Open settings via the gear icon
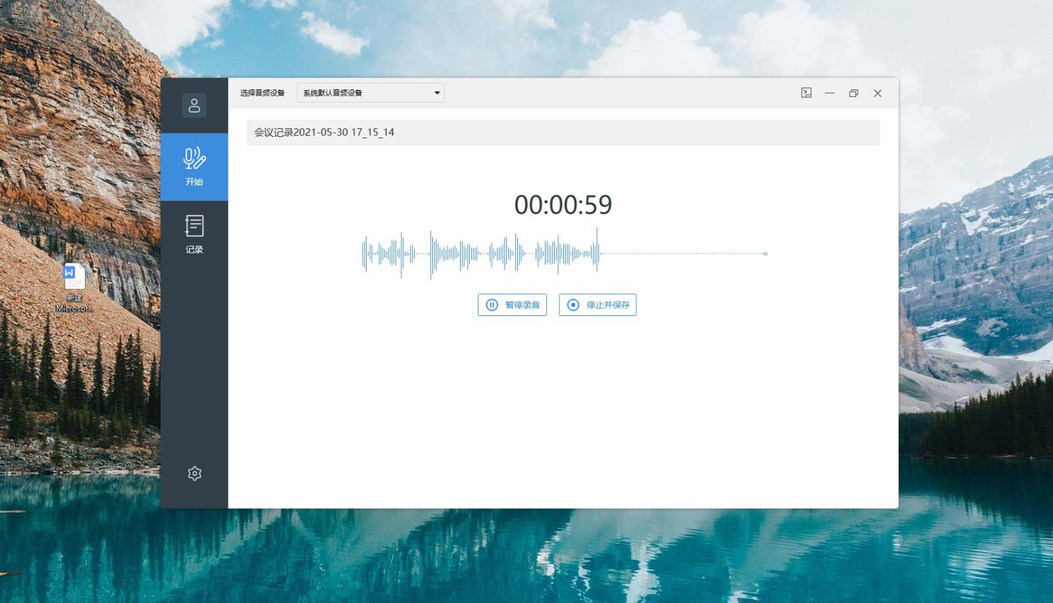Screen dimensions: 1053x603 194,473
